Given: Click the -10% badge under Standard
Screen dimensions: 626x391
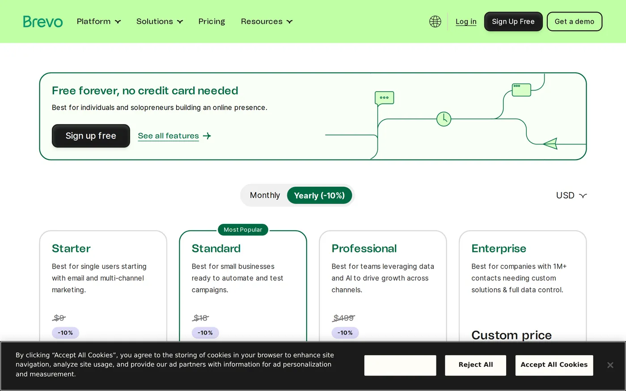Looking at the screenshot, I should [x=205, y=333].
